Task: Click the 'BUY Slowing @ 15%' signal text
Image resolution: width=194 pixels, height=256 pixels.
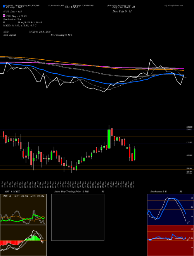Action: point(61,35)
